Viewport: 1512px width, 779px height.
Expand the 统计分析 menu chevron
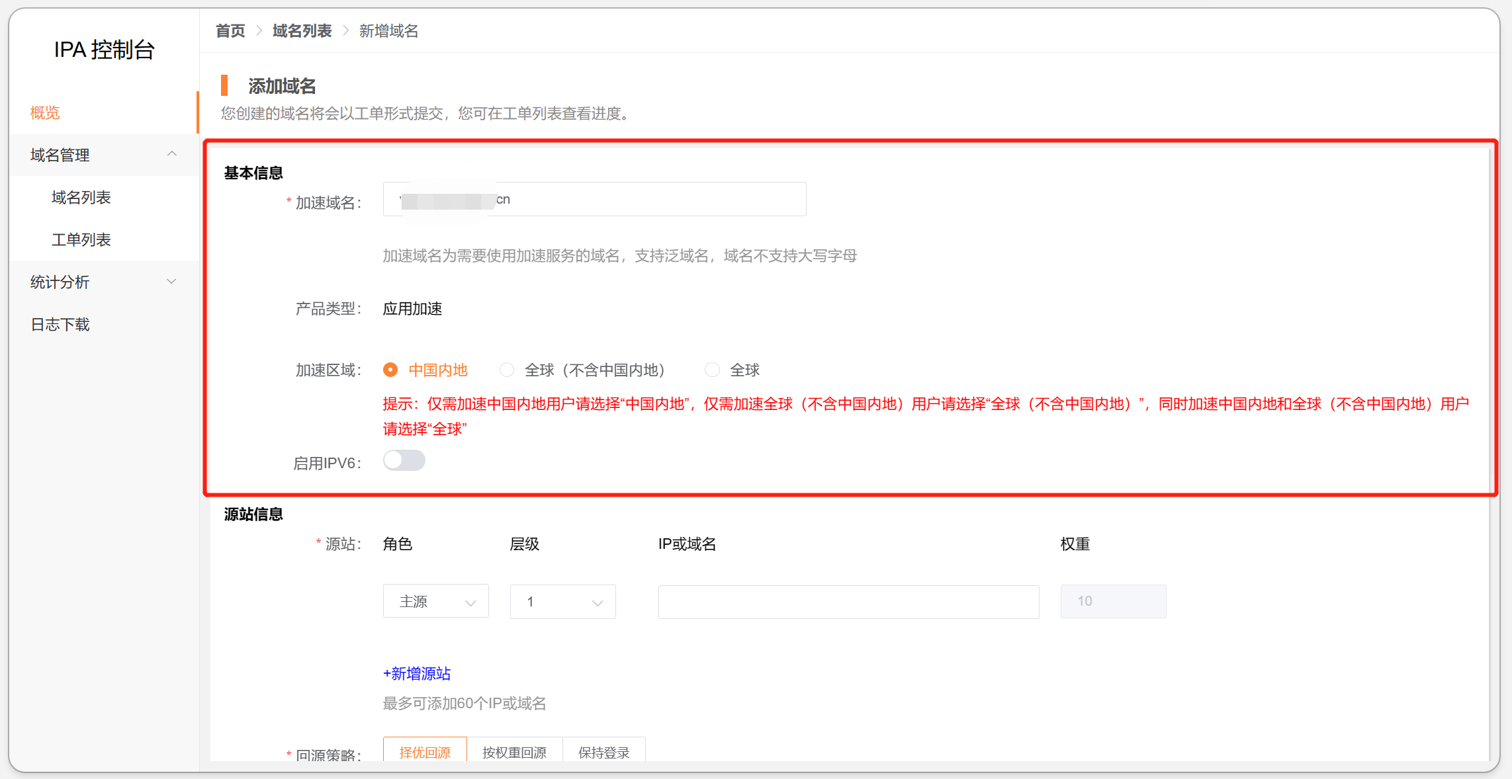[x=172, y=282]
